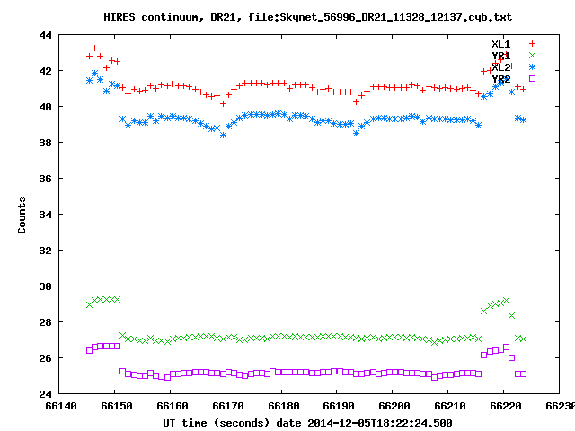This screenshot has width=575, height=431.
Task: Click the y-axis tick label 24
Action: (x=46, y=394)
